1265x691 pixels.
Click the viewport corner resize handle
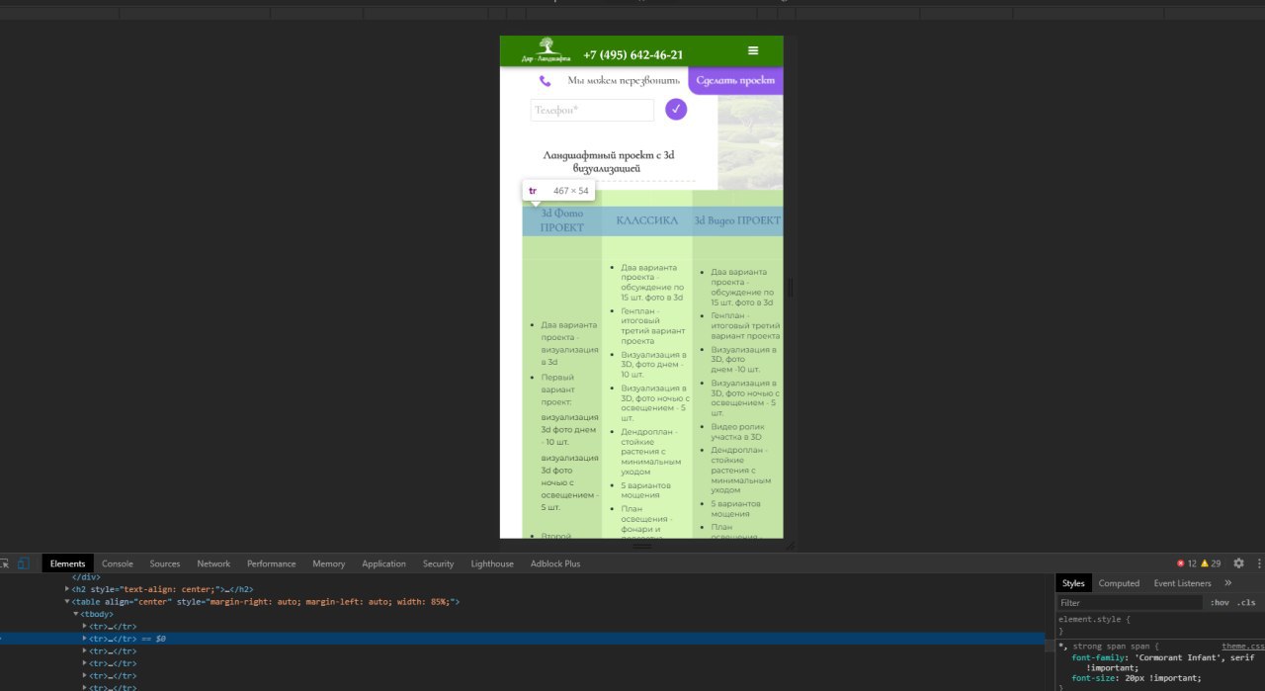tap(790, 545)
